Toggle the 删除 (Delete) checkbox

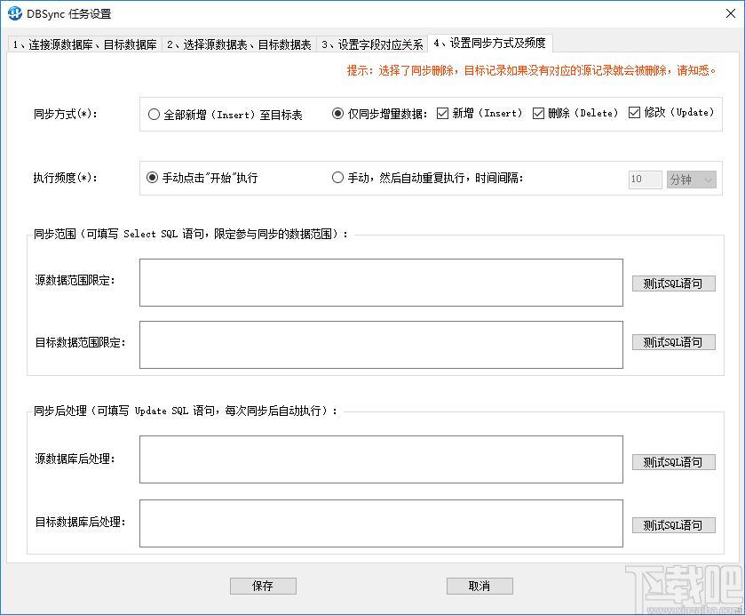click(x=538, y=113)
